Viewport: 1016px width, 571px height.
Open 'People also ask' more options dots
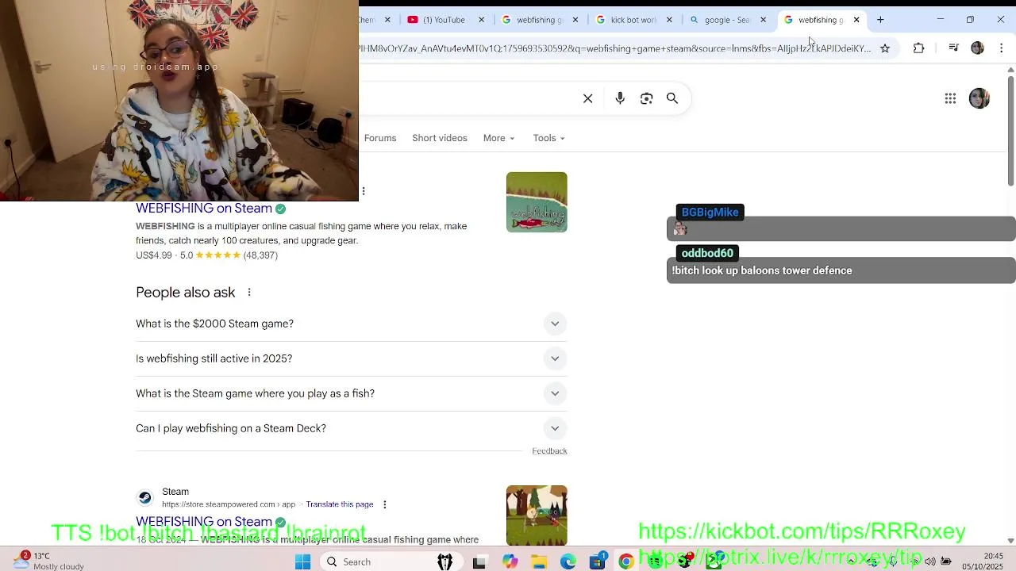[x=249, y=293]
